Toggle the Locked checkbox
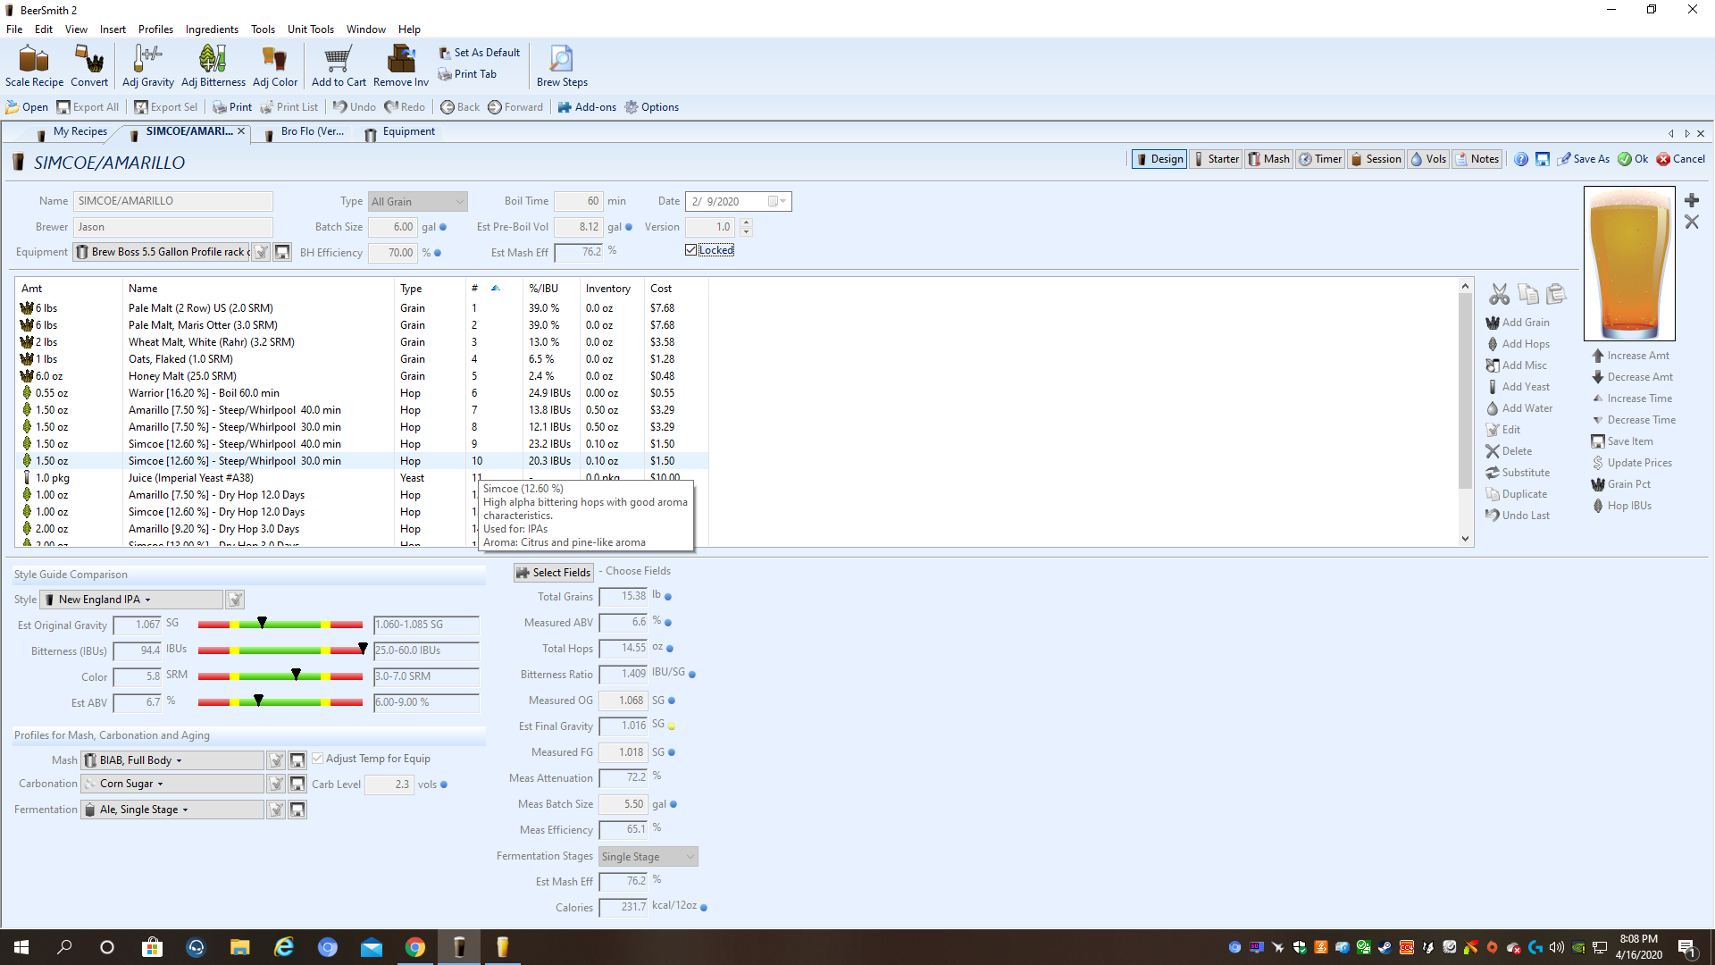Screen dimensions: 1715x965 click(690, 250)
